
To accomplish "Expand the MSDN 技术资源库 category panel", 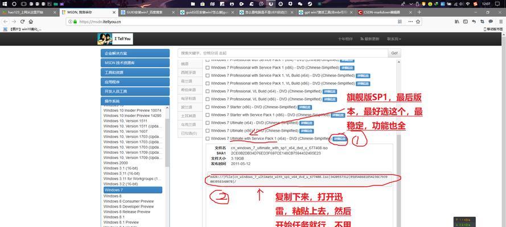I will point(135,62).
